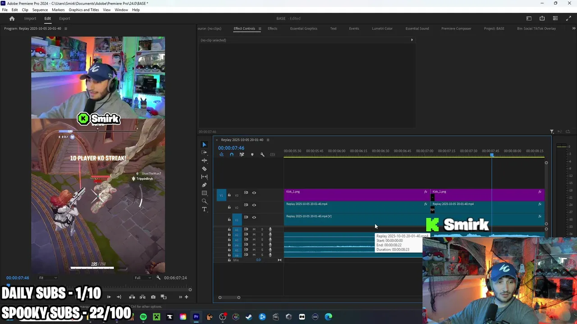
Task: Enable voice-over record on track A3
Action: [x=270, y=239]
